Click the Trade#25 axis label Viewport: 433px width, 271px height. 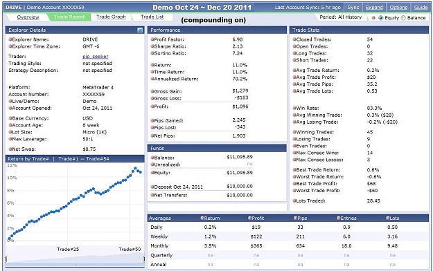68,249
